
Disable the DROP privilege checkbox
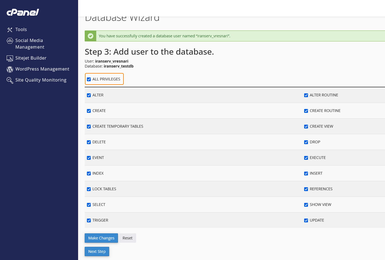306,142
